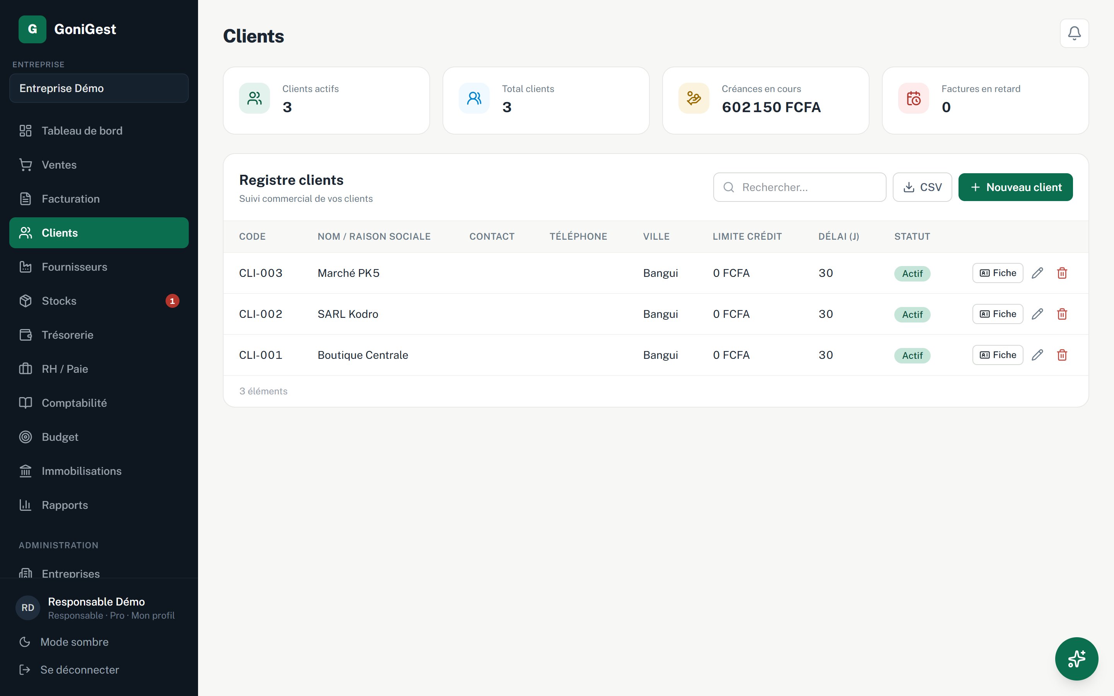Click the name Marché PK5
1114x696 pixels.
click(x=349, y=273)
